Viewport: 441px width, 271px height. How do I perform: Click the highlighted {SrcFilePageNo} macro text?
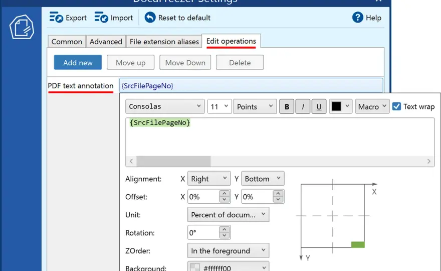(160, 123)
